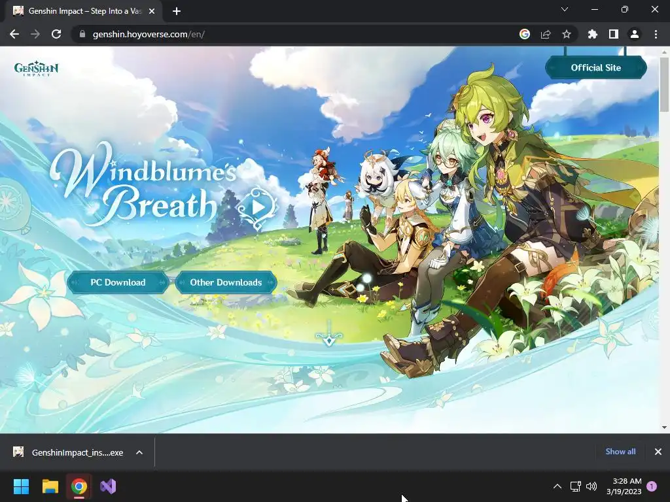Click the page vertical scrollbar thumb
This screenshot has width=670, height=502.
point(664,83)
